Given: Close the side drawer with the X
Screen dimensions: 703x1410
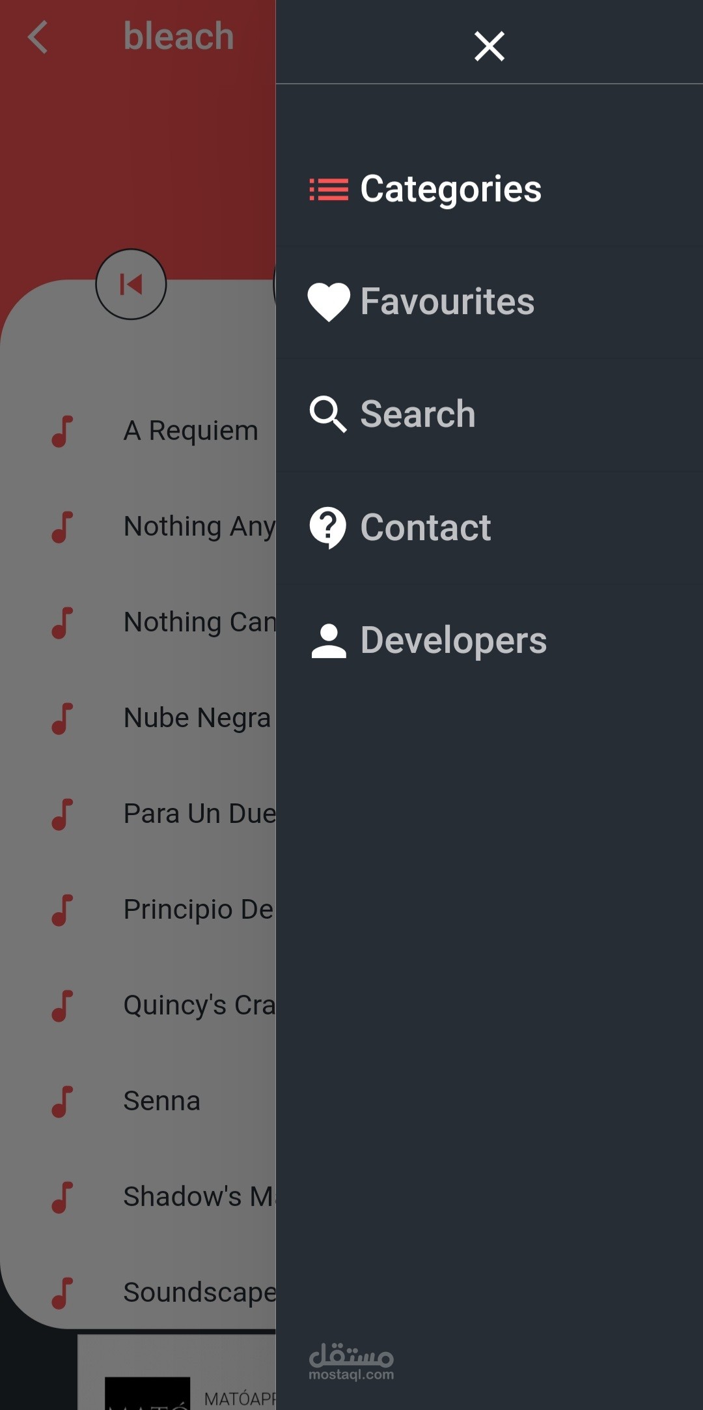Looking at the screenshot, I should tap(489, 46).
